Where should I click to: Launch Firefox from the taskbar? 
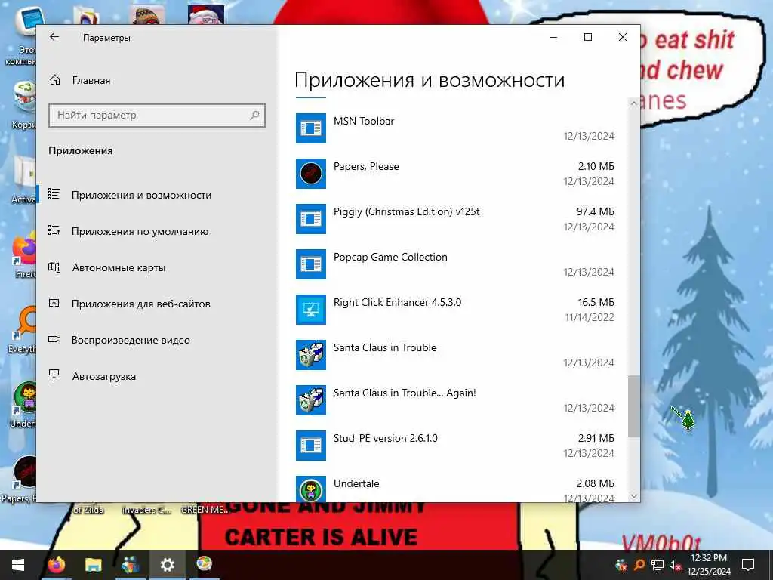(57, 565)
